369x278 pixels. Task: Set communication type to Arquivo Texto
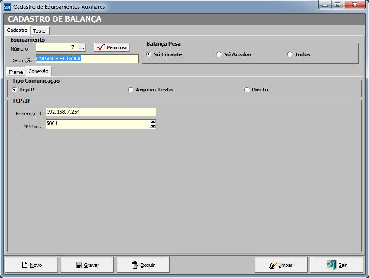[131, 90]
